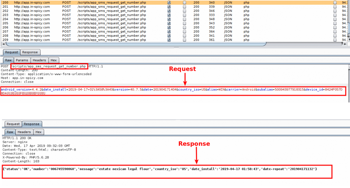Open the Params tab
The height and width of the screenshot is (188, 350).
(22, 60)
